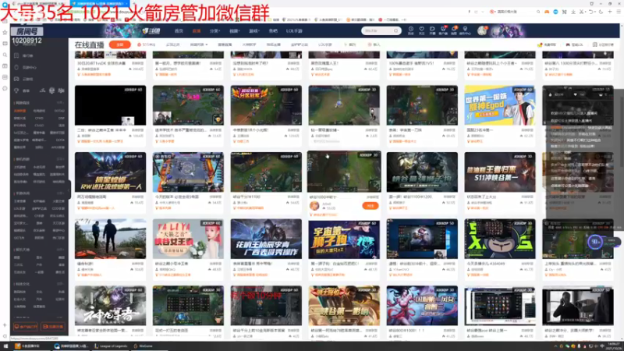Open the 神龙尊者 stream thumbnail
The width and height of the screenshot is (624, 351).
(x=110, y=306)
